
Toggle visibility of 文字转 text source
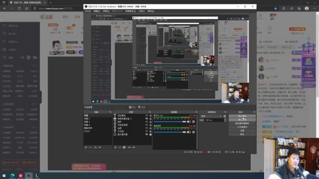[146, 131]
